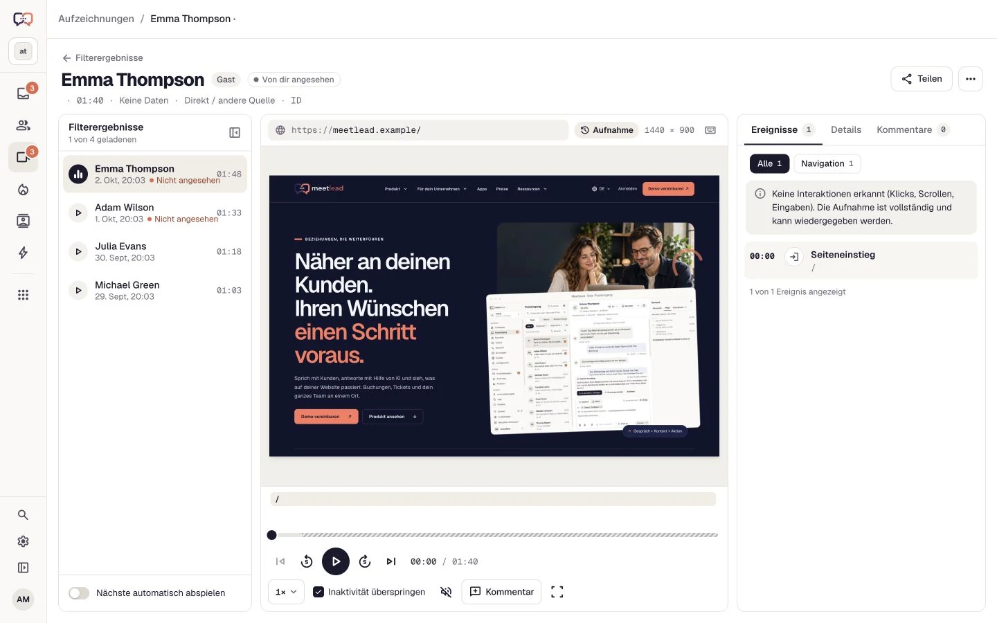Play Michael Green recording

[78, 291]
